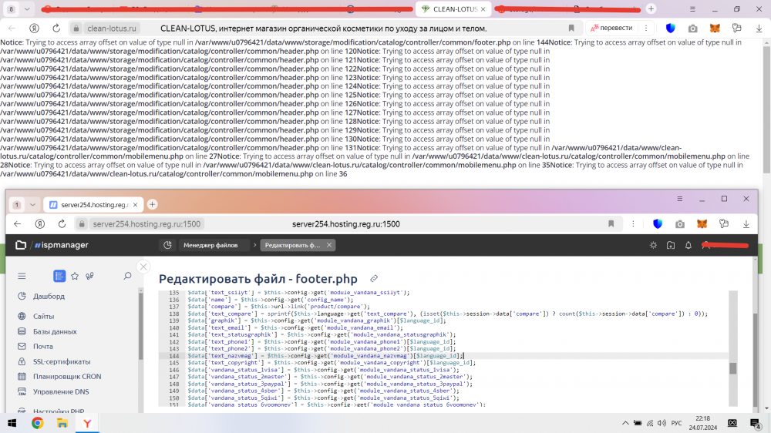Open downloads in the top browser window
771x433 pixels.
click(759, 29)
